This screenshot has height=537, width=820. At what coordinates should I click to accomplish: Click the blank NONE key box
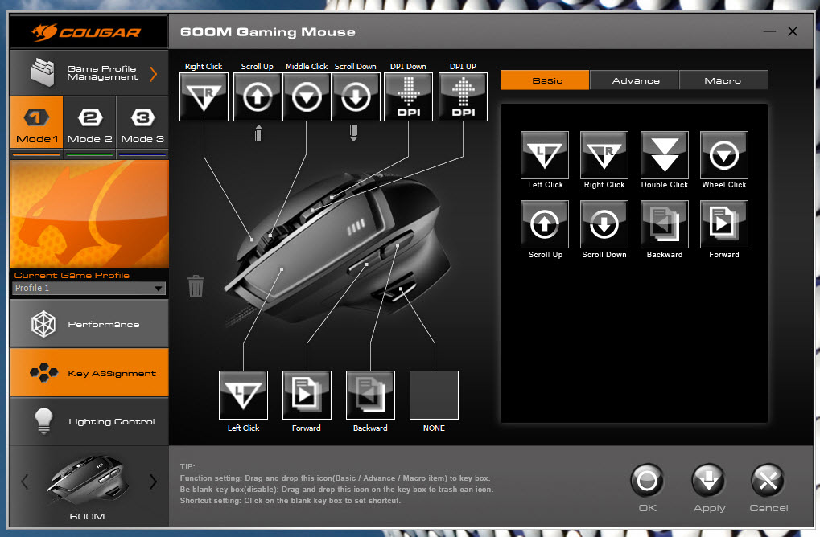(x=434, y=395)
